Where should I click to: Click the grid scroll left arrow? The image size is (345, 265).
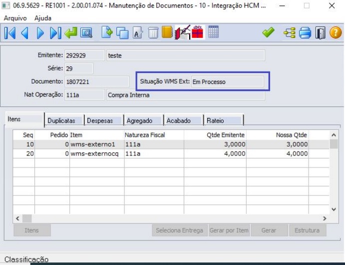click(x=18, y=218)
